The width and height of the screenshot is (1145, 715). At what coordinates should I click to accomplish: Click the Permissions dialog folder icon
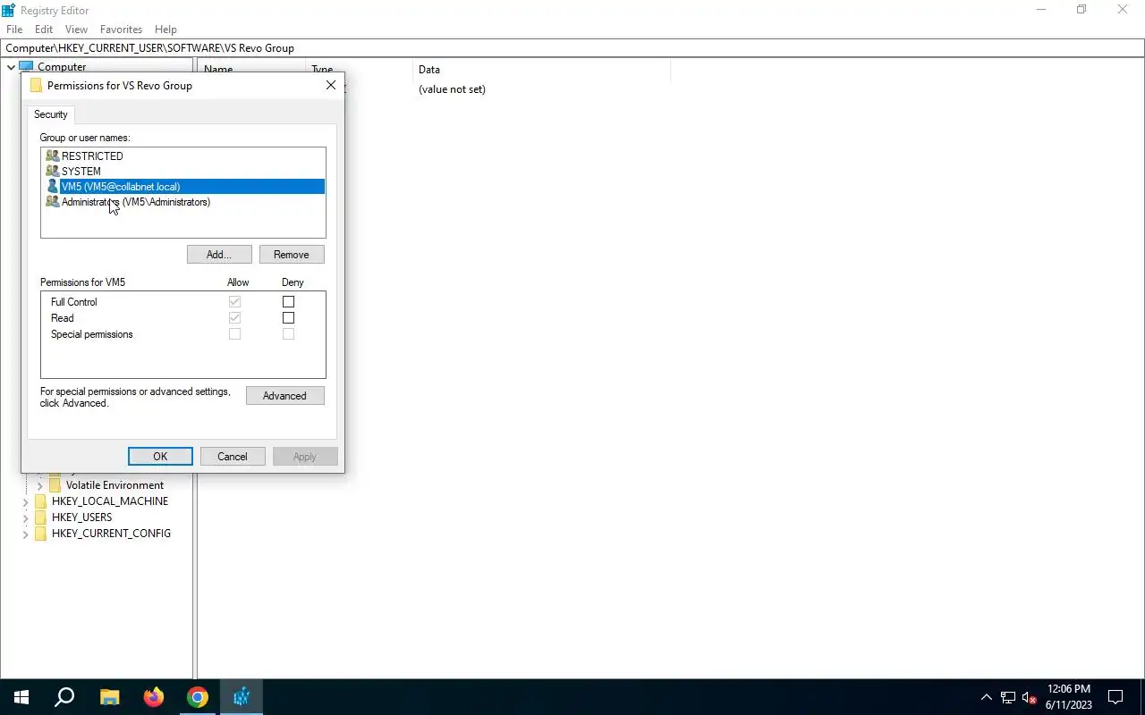point(36,86)
